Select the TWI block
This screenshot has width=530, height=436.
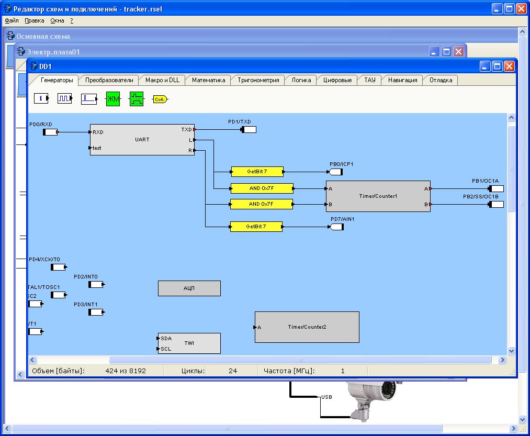coord(189,343)
